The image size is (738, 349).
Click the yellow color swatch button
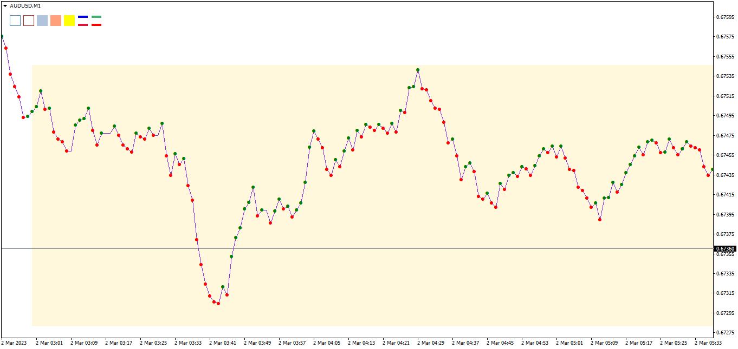click(x=69, y=21)
